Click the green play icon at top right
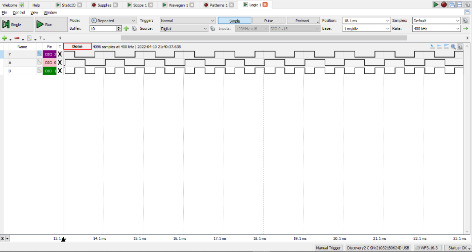The image size is (473, 252). [x=436, y=5]
